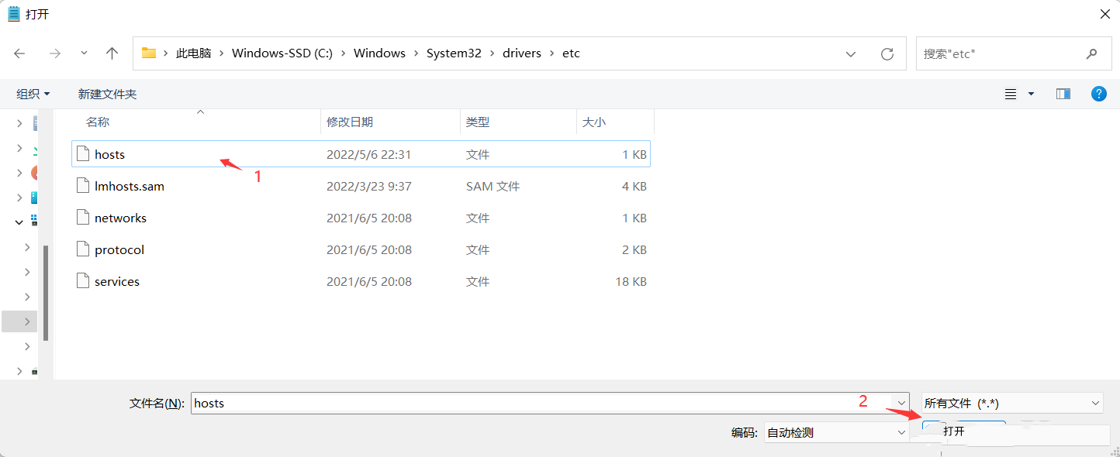Navigate up one folder level
Viewport: 1120px width, 457px height.
(x=112, y=53)
